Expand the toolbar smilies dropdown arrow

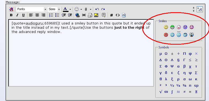(81, 9)
